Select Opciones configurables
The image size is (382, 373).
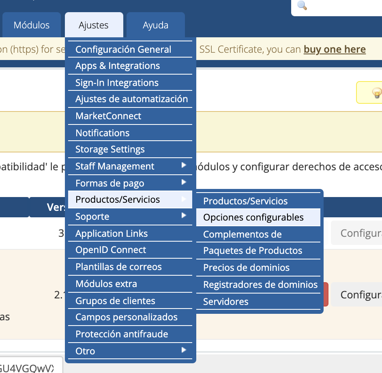pos(258,217)
